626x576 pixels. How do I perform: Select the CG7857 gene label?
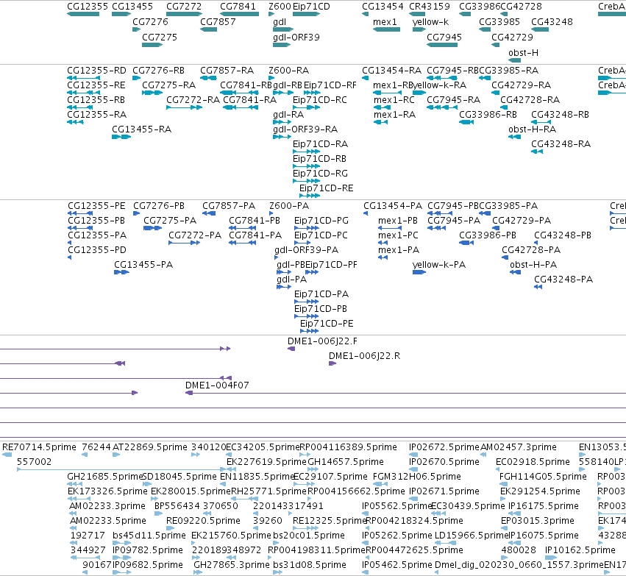click(218, 22)
